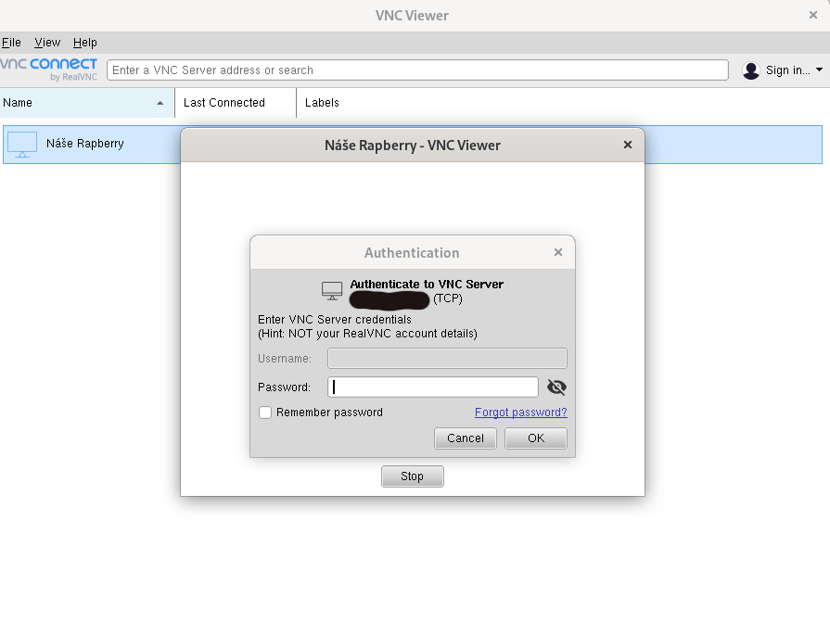Open the Help menu
830x622 pixels.
click(84, 43)
